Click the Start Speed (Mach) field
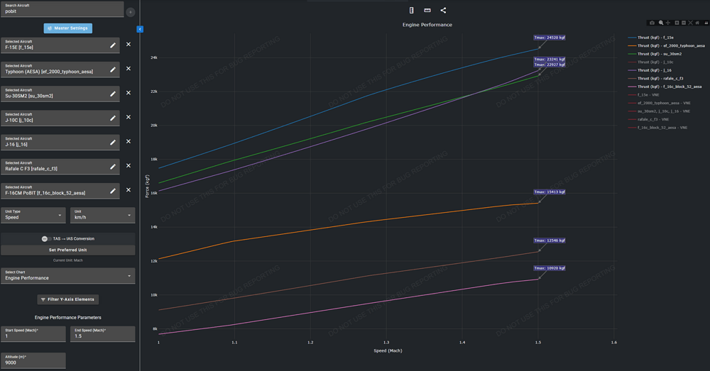 click(x=33, y=334)
